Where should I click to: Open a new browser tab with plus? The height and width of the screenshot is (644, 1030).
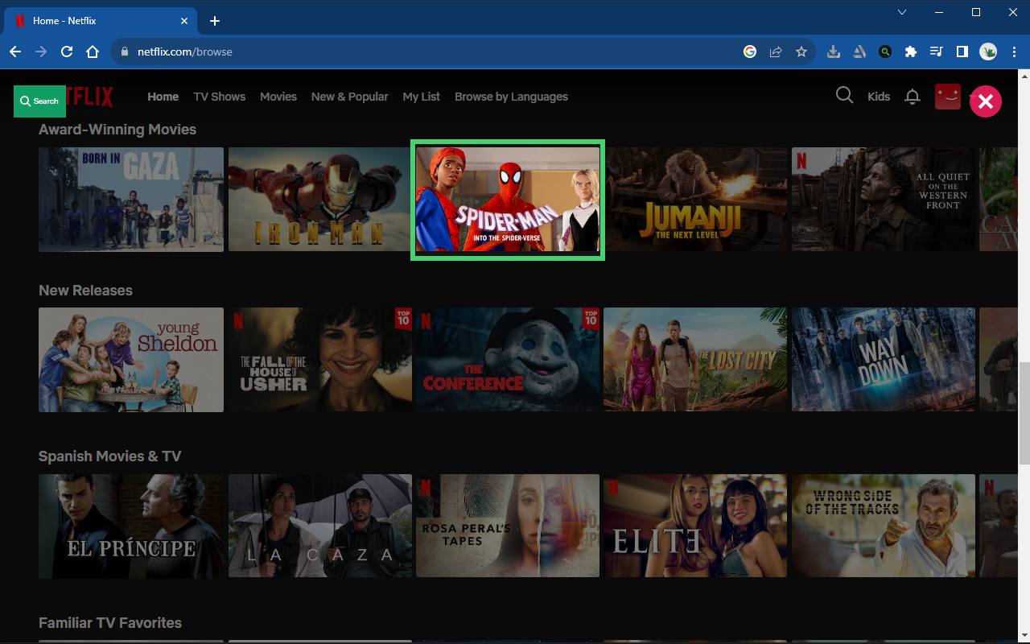coord(215,21)
